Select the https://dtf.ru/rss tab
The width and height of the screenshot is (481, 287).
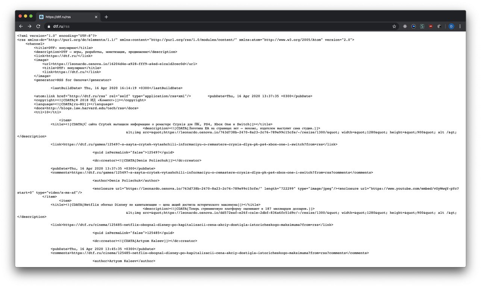[68, 17]
